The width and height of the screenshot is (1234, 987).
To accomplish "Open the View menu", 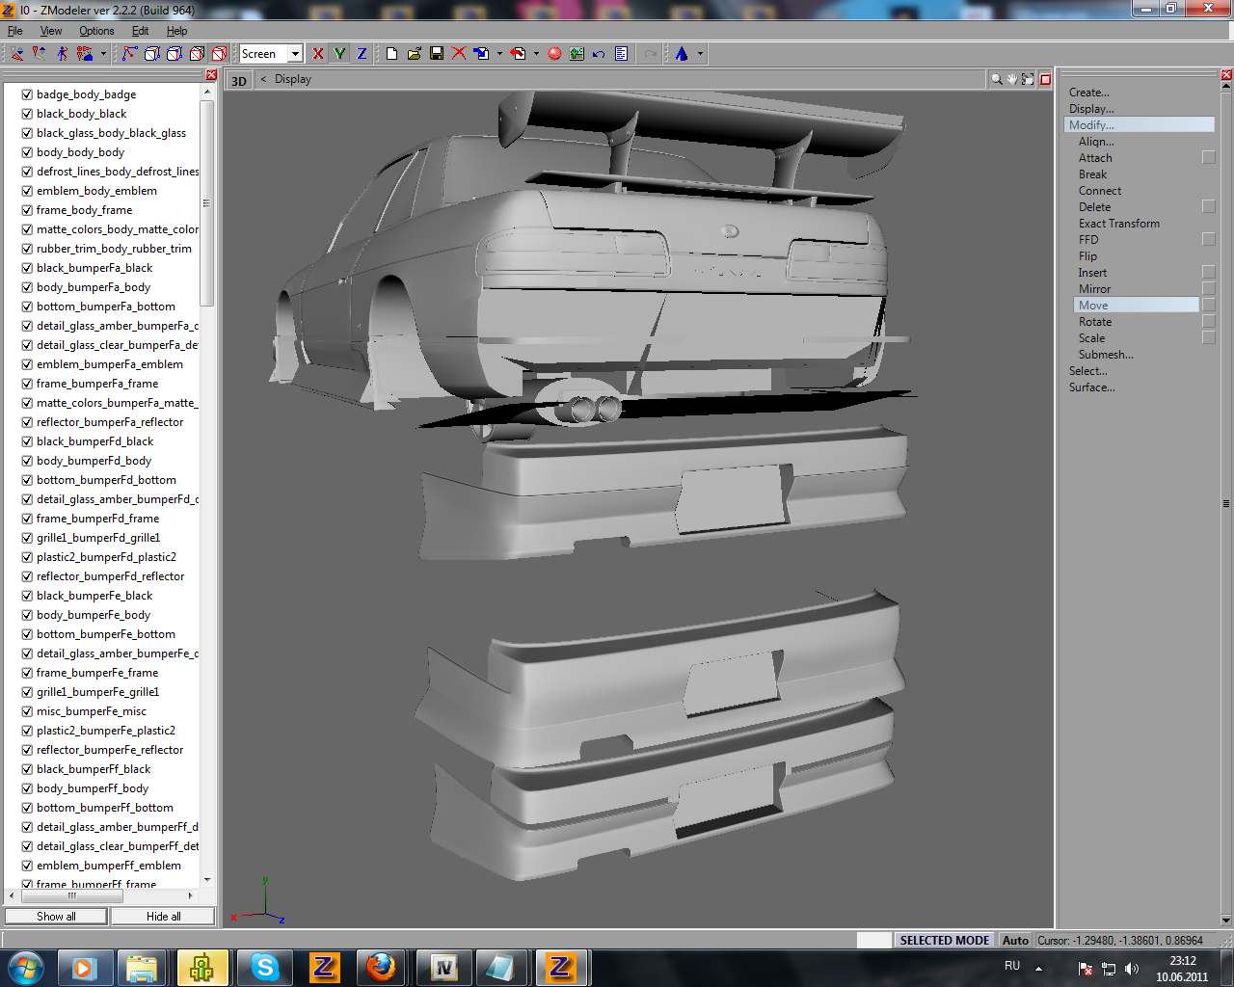I will (x=51, y=31).
